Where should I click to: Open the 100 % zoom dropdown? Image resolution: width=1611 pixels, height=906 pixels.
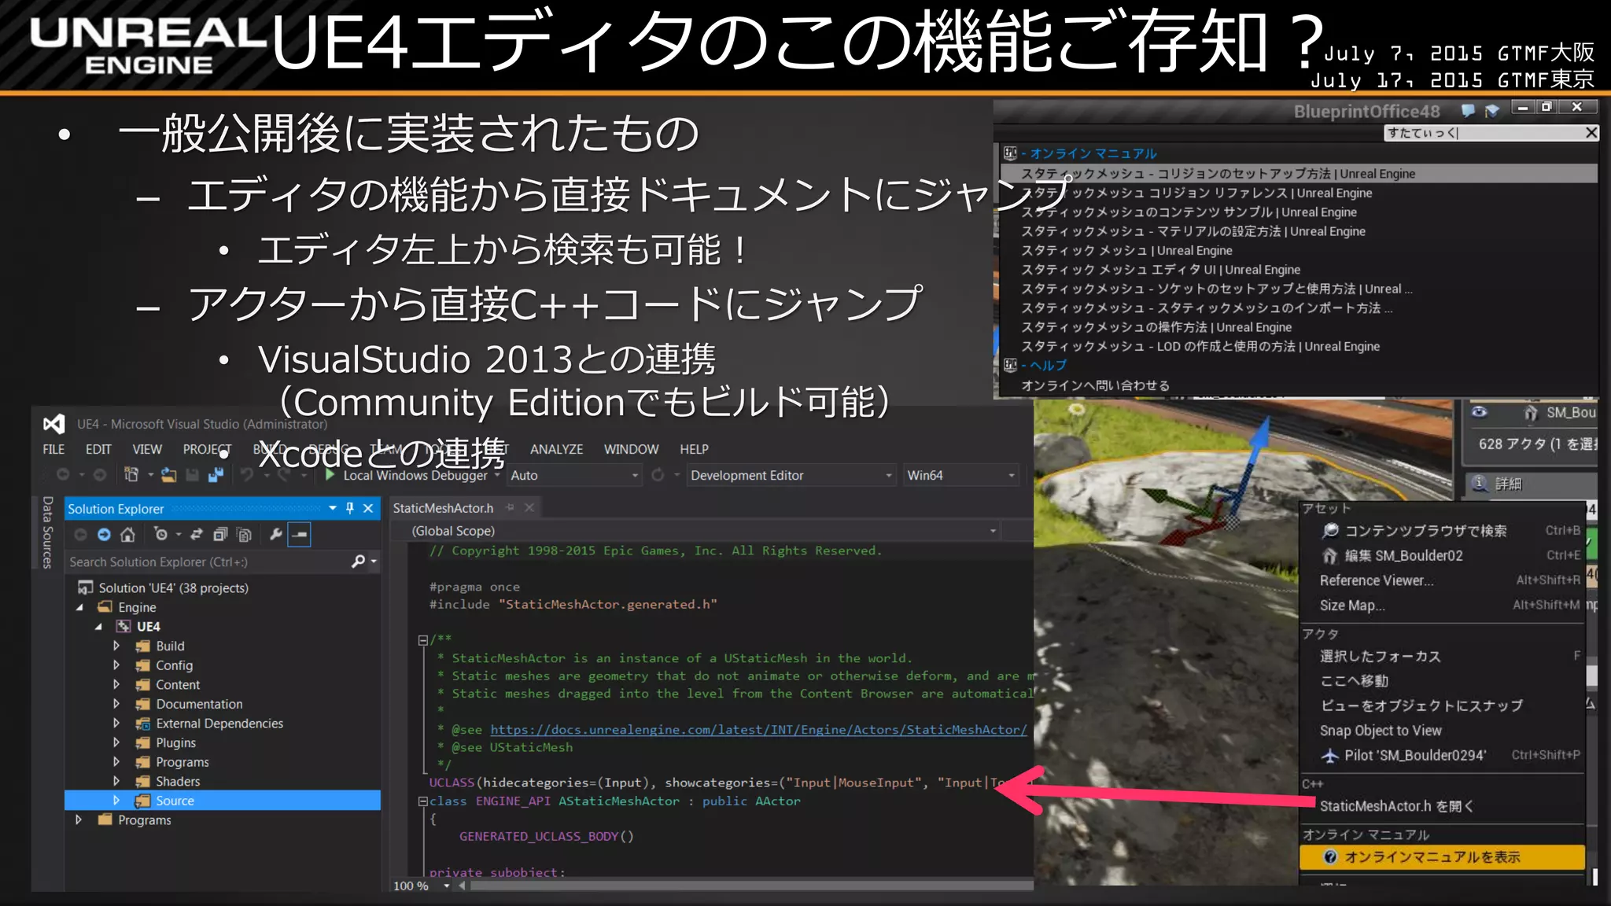[x=447, y=886]
